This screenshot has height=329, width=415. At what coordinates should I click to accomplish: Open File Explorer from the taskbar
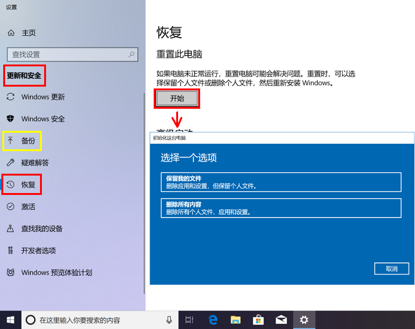coord(236,320)
